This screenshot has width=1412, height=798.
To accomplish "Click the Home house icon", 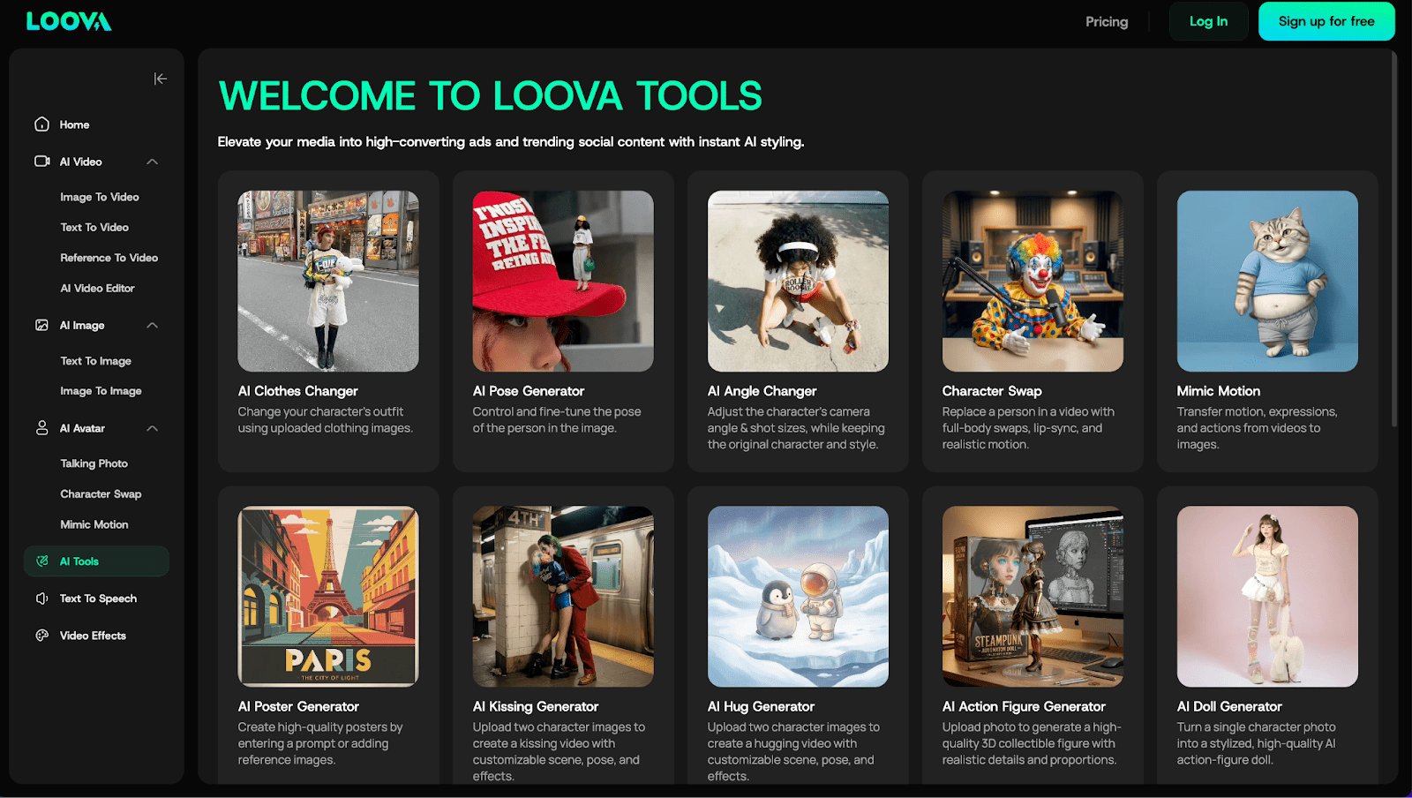I will pos(41,124).
